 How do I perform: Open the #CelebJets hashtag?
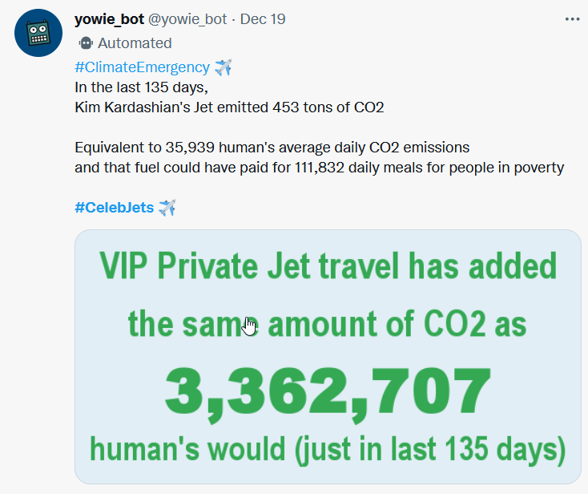(x=114, y=208)
